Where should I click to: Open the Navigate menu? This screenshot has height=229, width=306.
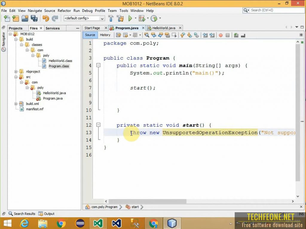coord(35,11)
